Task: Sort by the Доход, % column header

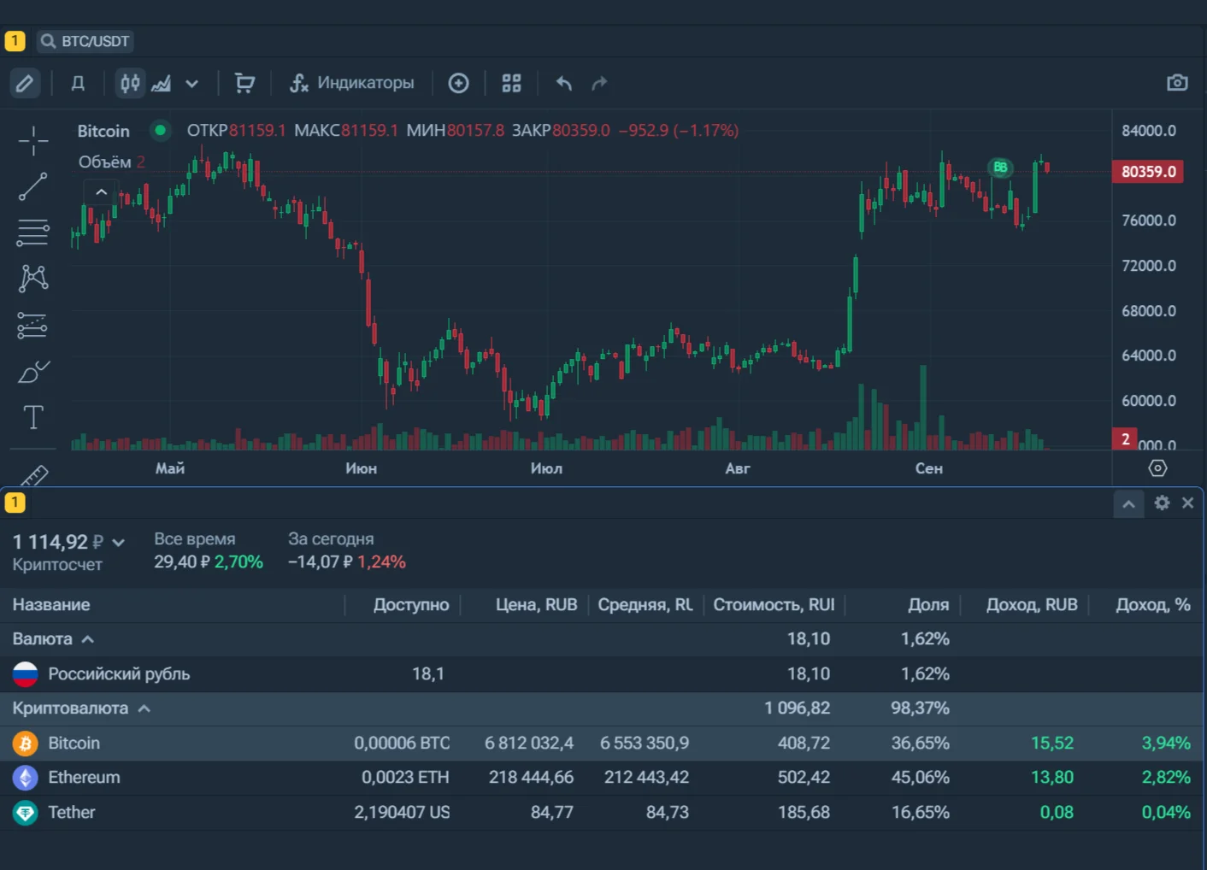Action: [x=1153, y=605]
